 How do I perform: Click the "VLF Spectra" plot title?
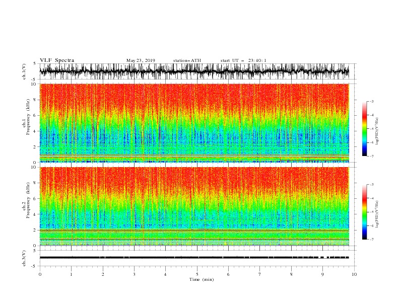[x=57, y=60]
